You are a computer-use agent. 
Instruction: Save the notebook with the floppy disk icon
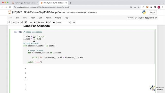(10, 22)
